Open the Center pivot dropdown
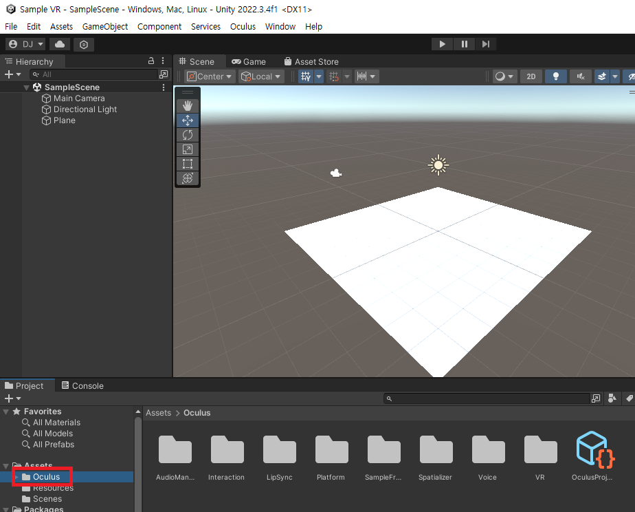 [x=210, y=76]
